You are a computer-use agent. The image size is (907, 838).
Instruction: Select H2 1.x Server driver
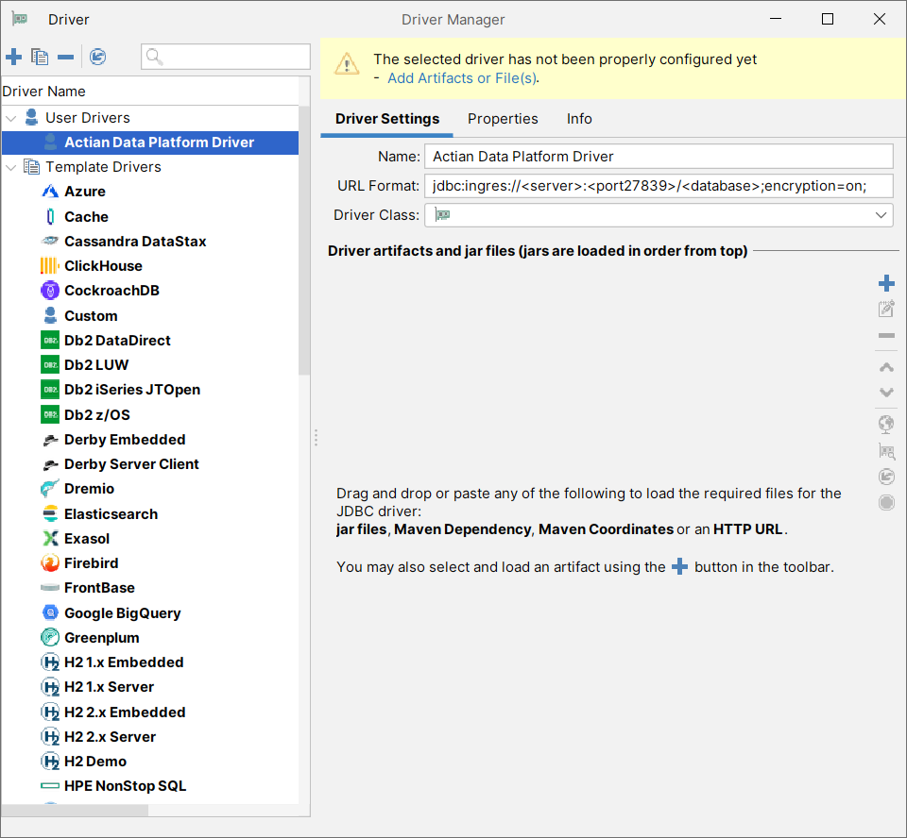[109, 687]
